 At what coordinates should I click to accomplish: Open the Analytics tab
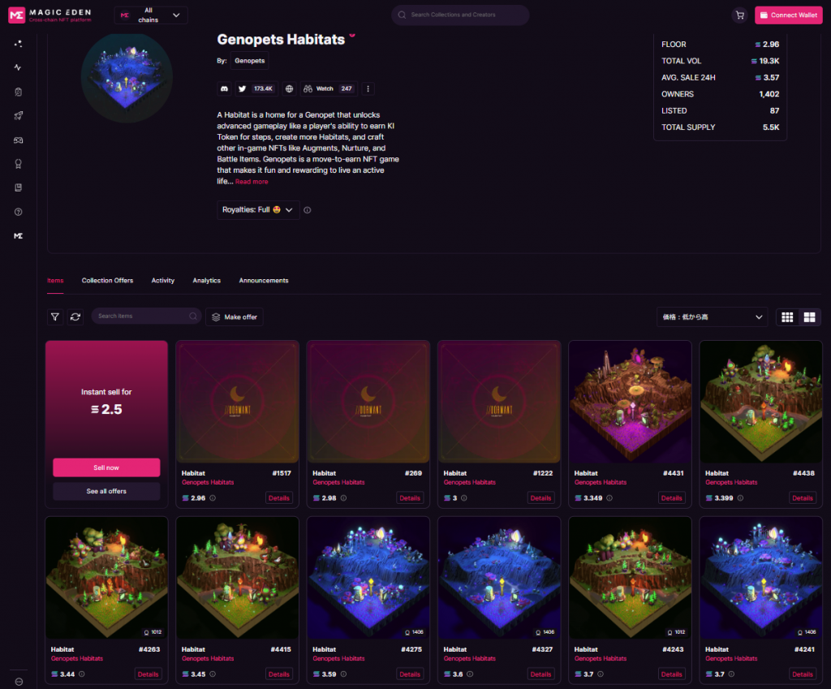[207, 280]
